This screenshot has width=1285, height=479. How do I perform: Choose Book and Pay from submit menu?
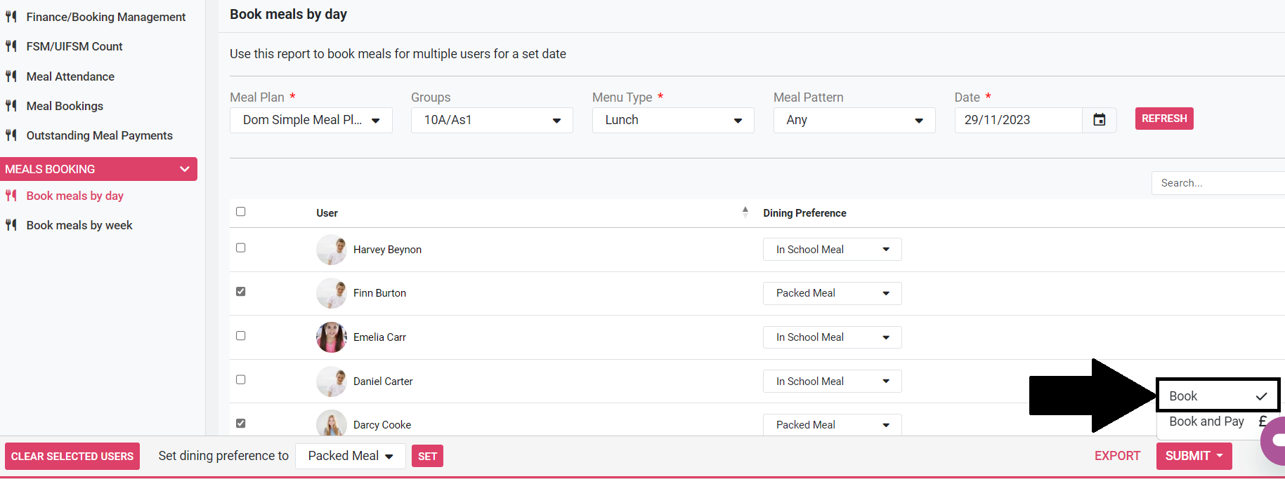coord(1206,421)
